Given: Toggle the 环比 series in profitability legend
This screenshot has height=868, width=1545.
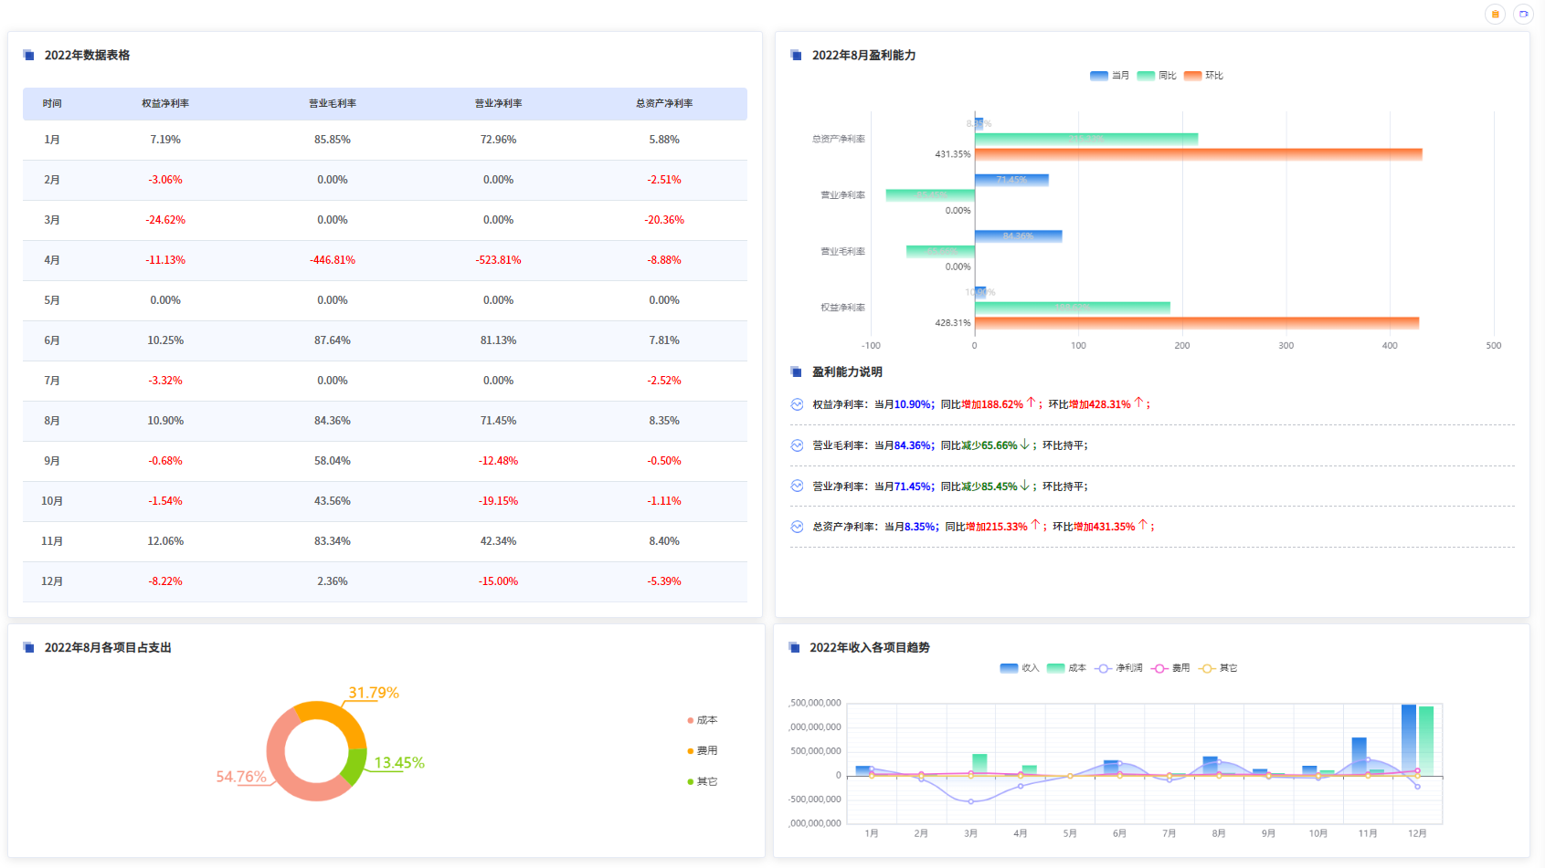Looking at the screenshot, I should coord(1203,76).
